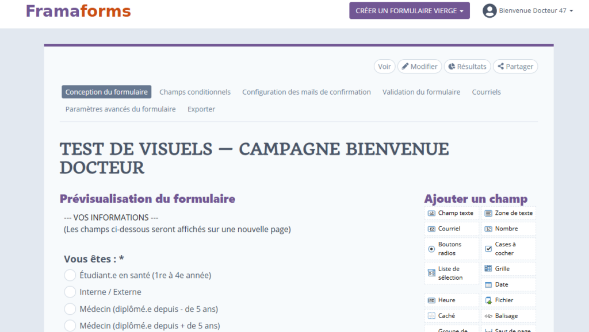Add a Champ texte field icon
The width and height of the screenshot is (589, 332).
[x=431, y=214]
